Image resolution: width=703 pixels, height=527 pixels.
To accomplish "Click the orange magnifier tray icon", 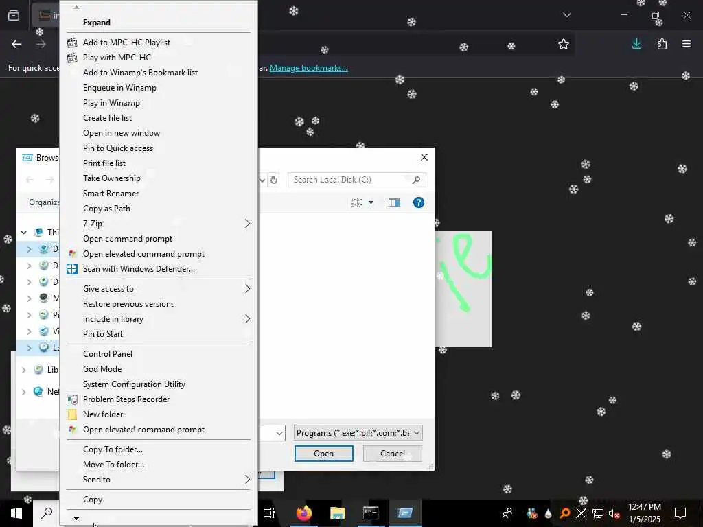I will [x=565, y=513].
